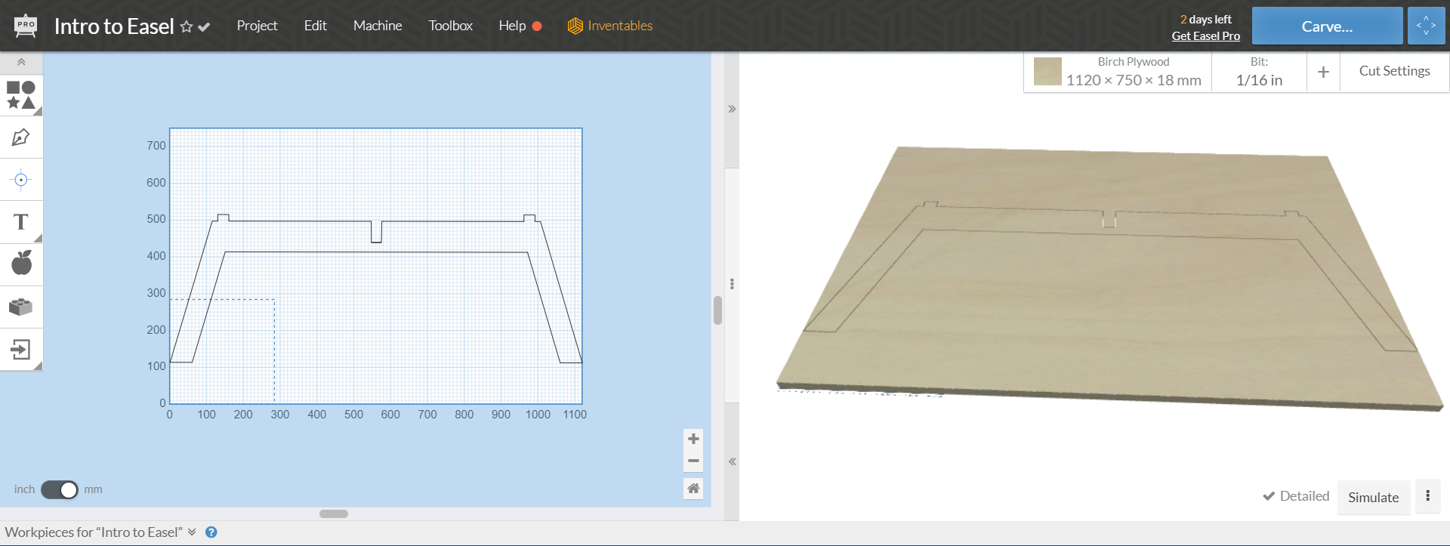Viewport: 1450px width, 546px height.
Task: Click the saved checkmark next to the title
Action: coord(204,26)
